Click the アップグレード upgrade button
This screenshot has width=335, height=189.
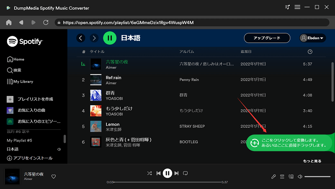click(x=267, y=38)
